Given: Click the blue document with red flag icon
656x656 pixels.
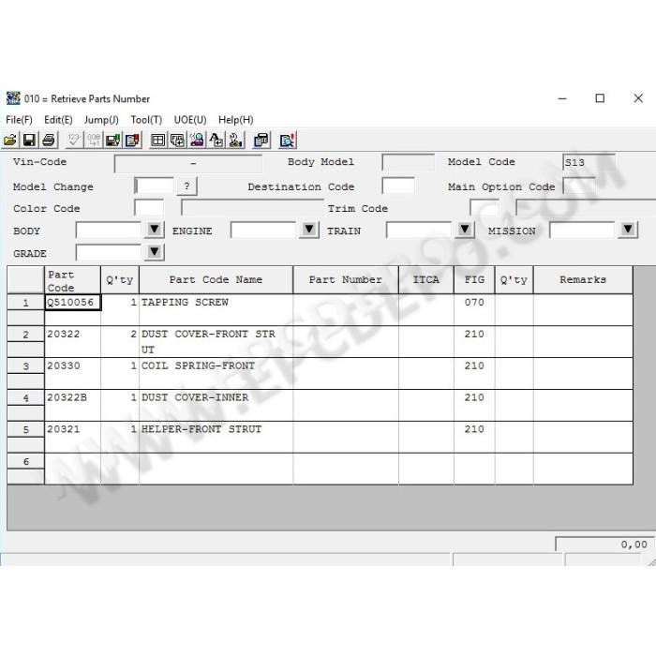Looking at the screenshot, I should [132, 141].
